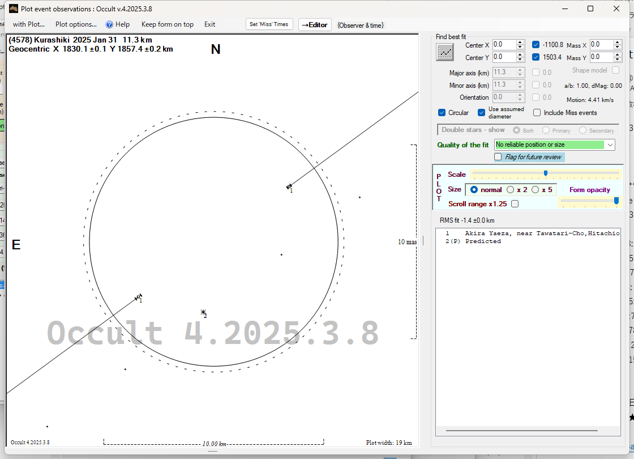The width and height of the screenshot is (634, 459).
Task: Click the predicted star marker labeled 2
Action: point(203,312)
